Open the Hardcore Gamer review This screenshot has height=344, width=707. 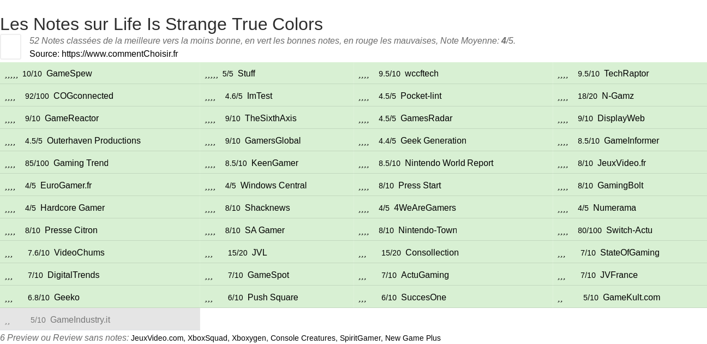(73, 208)
